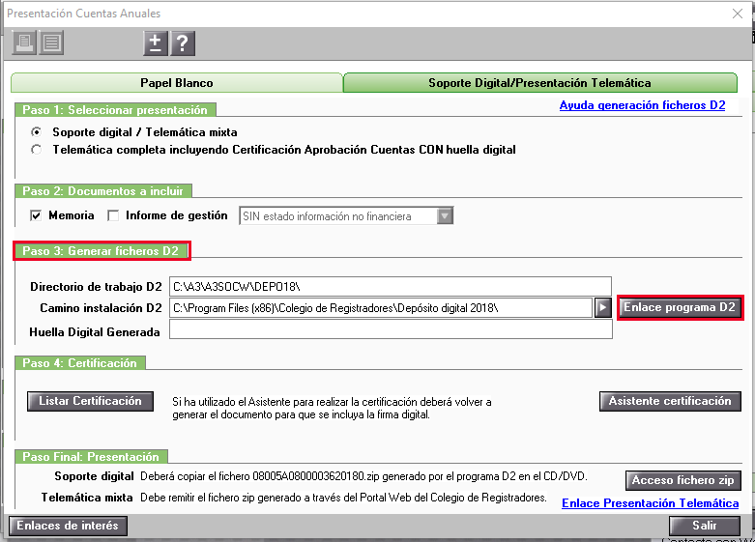The width and height of the screenshot is (755, 542).
Task: Click the Directorio de trabajo D2 label
Action: (96, 287)
